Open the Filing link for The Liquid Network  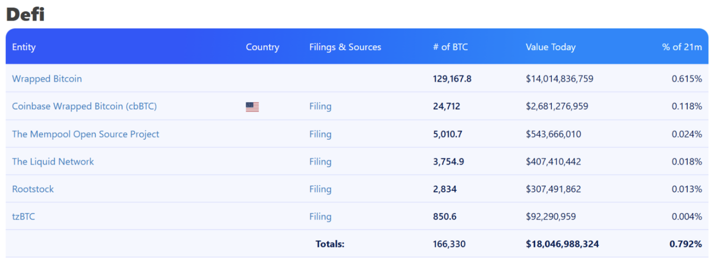[x=320, y=161]
